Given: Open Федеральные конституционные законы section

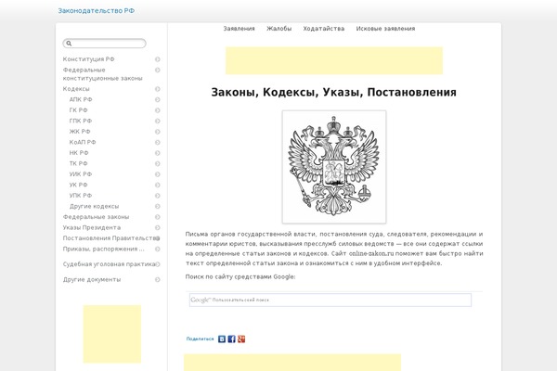Looking at the screenshot, I should (103, 74).
